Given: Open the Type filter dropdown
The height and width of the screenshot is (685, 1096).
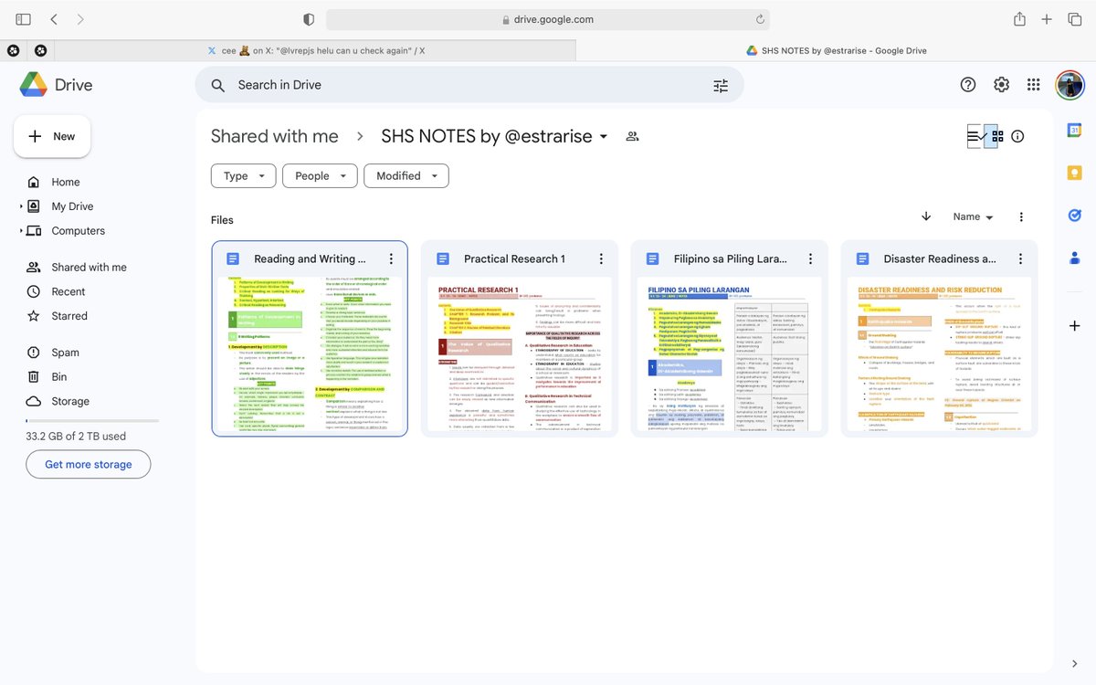Looking at the screenshot, I should pos(243,176).
